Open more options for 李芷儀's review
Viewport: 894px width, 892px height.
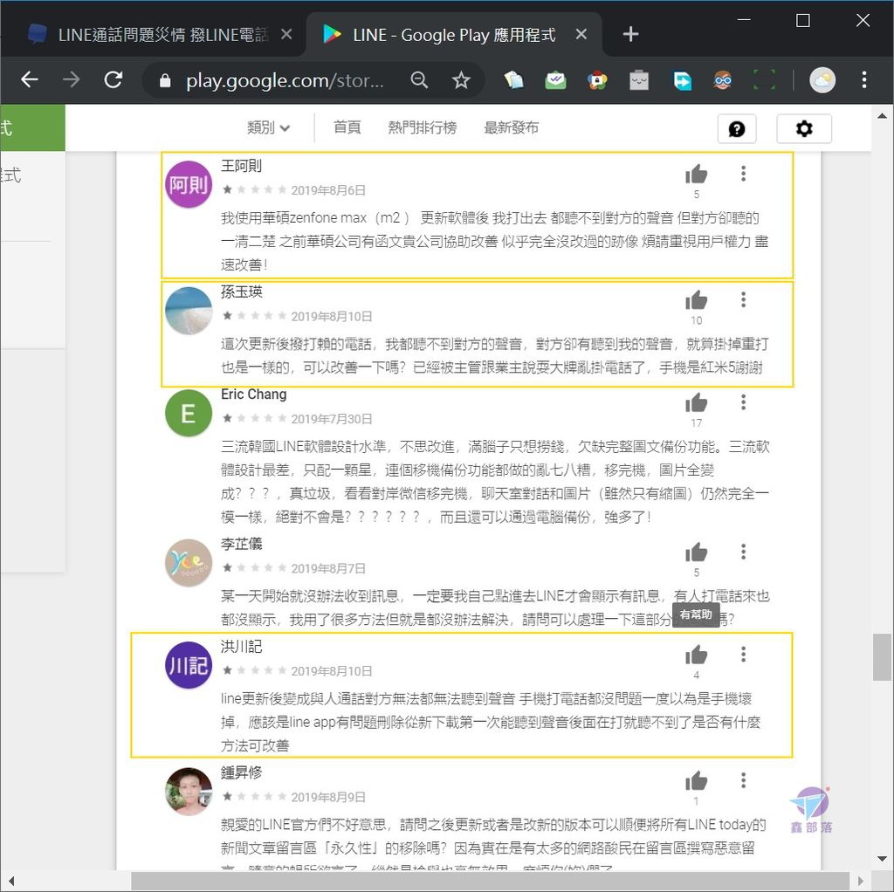tap(743, 552)
